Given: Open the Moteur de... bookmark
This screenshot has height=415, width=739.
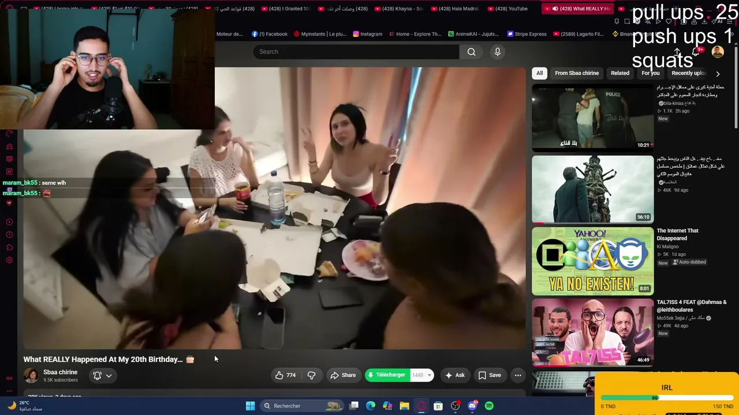Looking at the screenshot, I should coord(229,34).
